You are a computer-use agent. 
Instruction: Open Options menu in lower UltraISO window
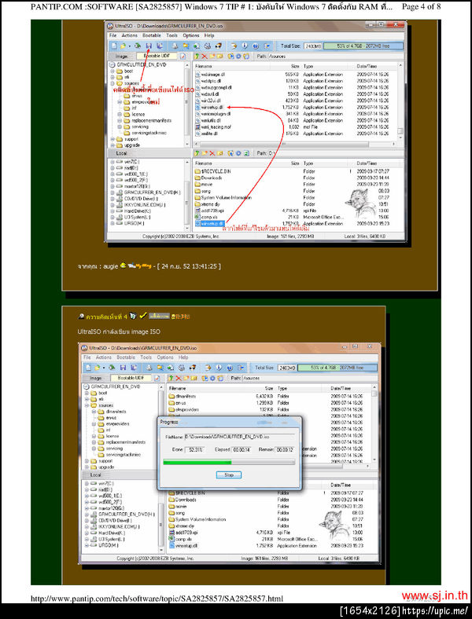point(165,357)
